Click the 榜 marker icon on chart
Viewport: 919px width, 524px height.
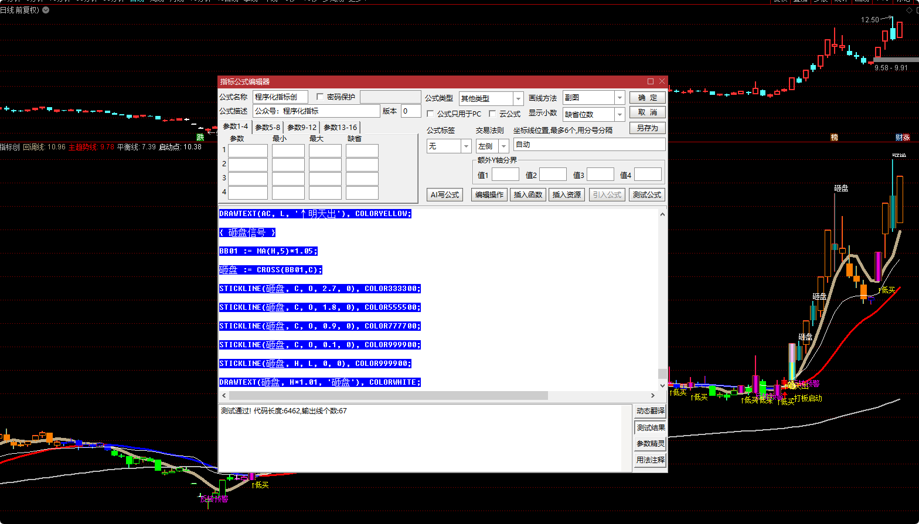point(834,137)
